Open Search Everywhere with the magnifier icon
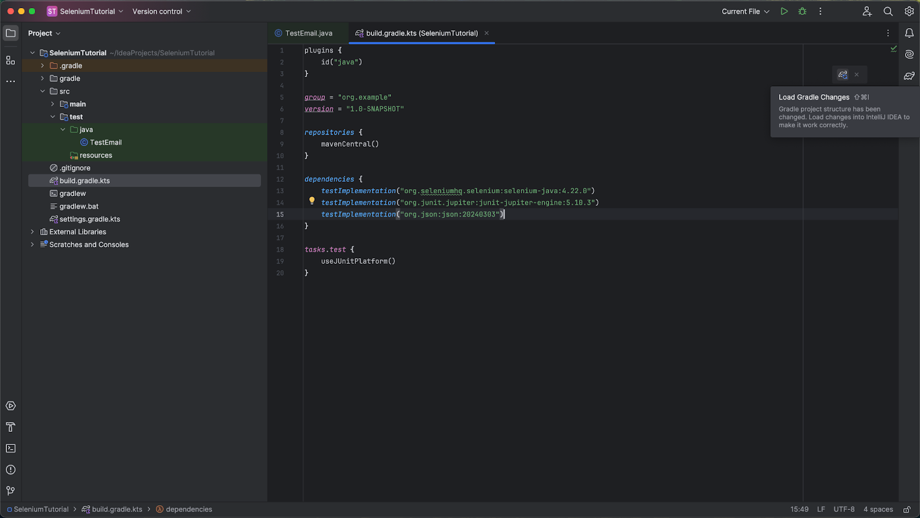The width and height of the screenshot is (920, 518). pyautogui.click(x=887, y=11)
